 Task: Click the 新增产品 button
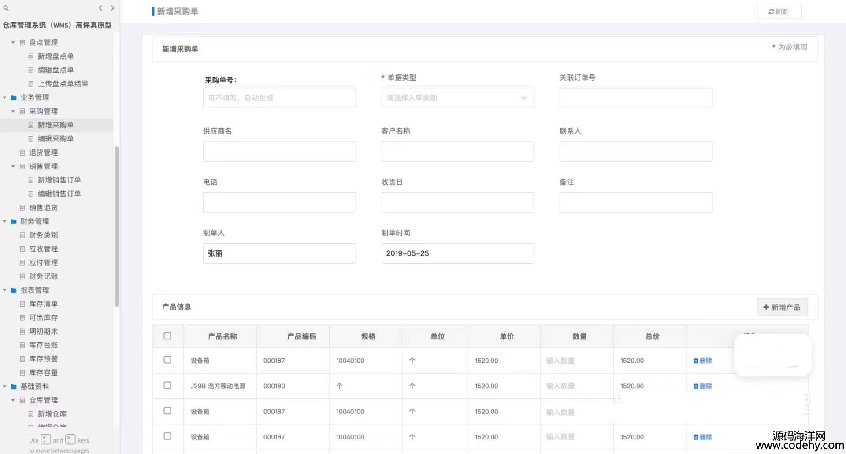782,307
